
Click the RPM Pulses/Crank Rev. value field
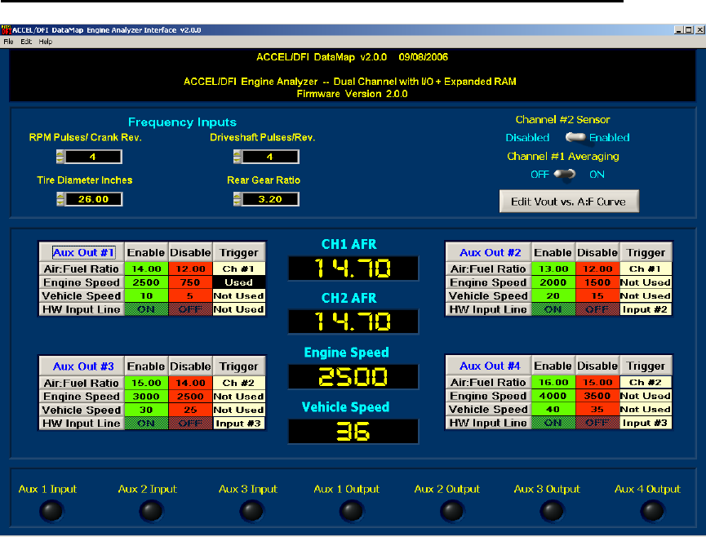[93, 157]
